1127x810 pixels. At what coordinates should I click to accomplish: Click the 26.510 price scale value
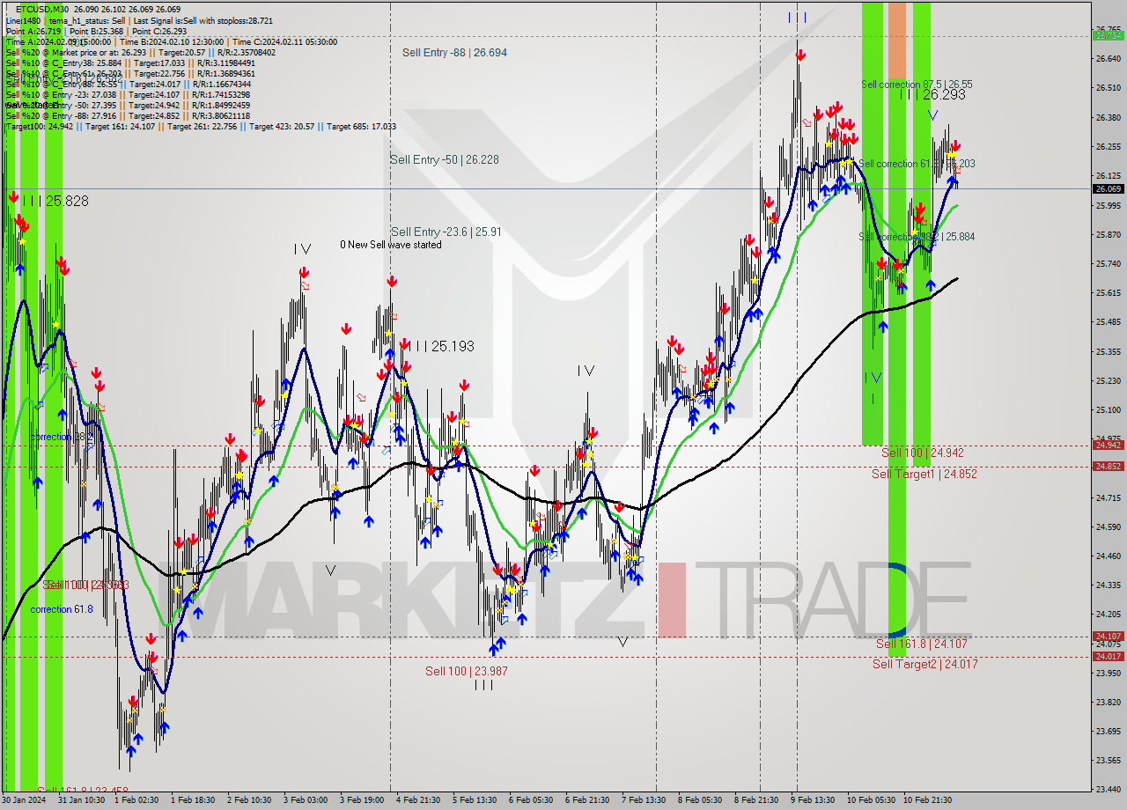click(x=1108, y=87)
